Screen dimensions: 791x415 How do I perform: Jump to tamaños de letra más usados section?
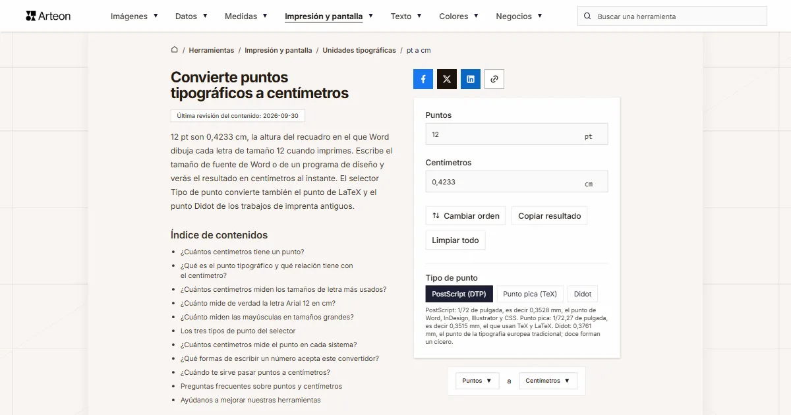tap(283, 289)
